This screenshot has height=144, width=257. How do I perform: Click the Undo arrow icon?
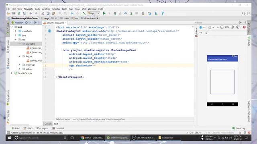point(31,13)
